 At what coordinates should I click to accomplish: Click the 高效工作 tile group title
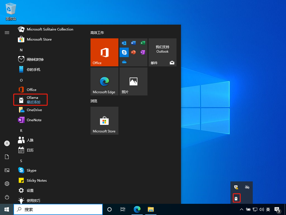click(x=97, y=33)
